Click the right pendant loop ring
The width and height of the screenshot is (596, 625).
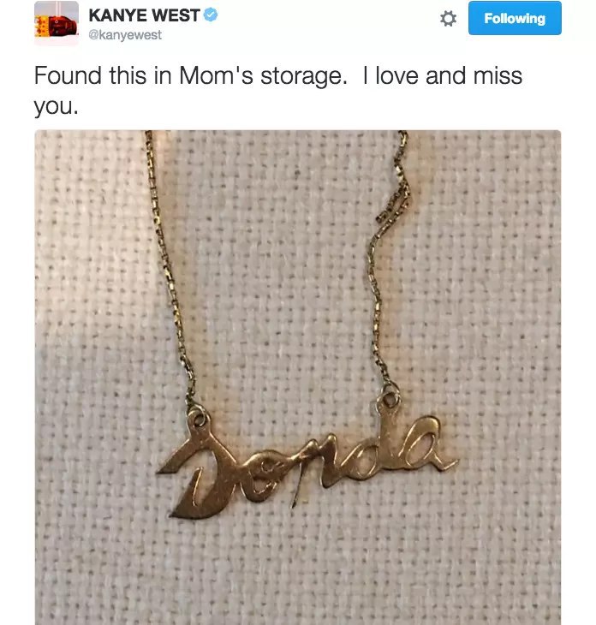tap(389, 397)
